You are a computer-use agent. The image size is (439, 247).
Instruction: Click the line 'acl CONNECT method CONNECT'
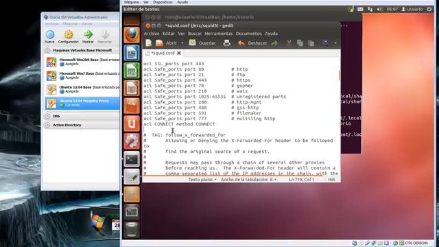coord(179,124)
